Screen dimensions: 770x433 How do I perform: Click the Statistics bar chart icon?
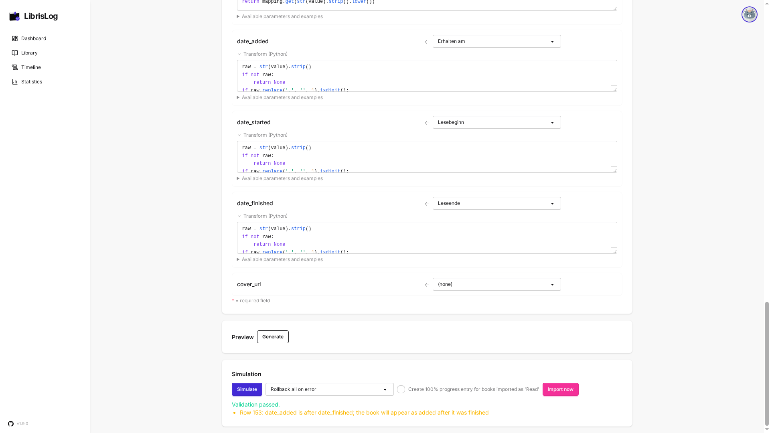click(x=15, y=82)
